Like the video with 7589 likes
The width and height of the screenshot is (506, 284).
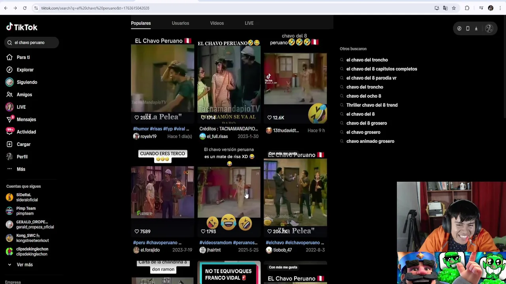(x=137, y=232)
